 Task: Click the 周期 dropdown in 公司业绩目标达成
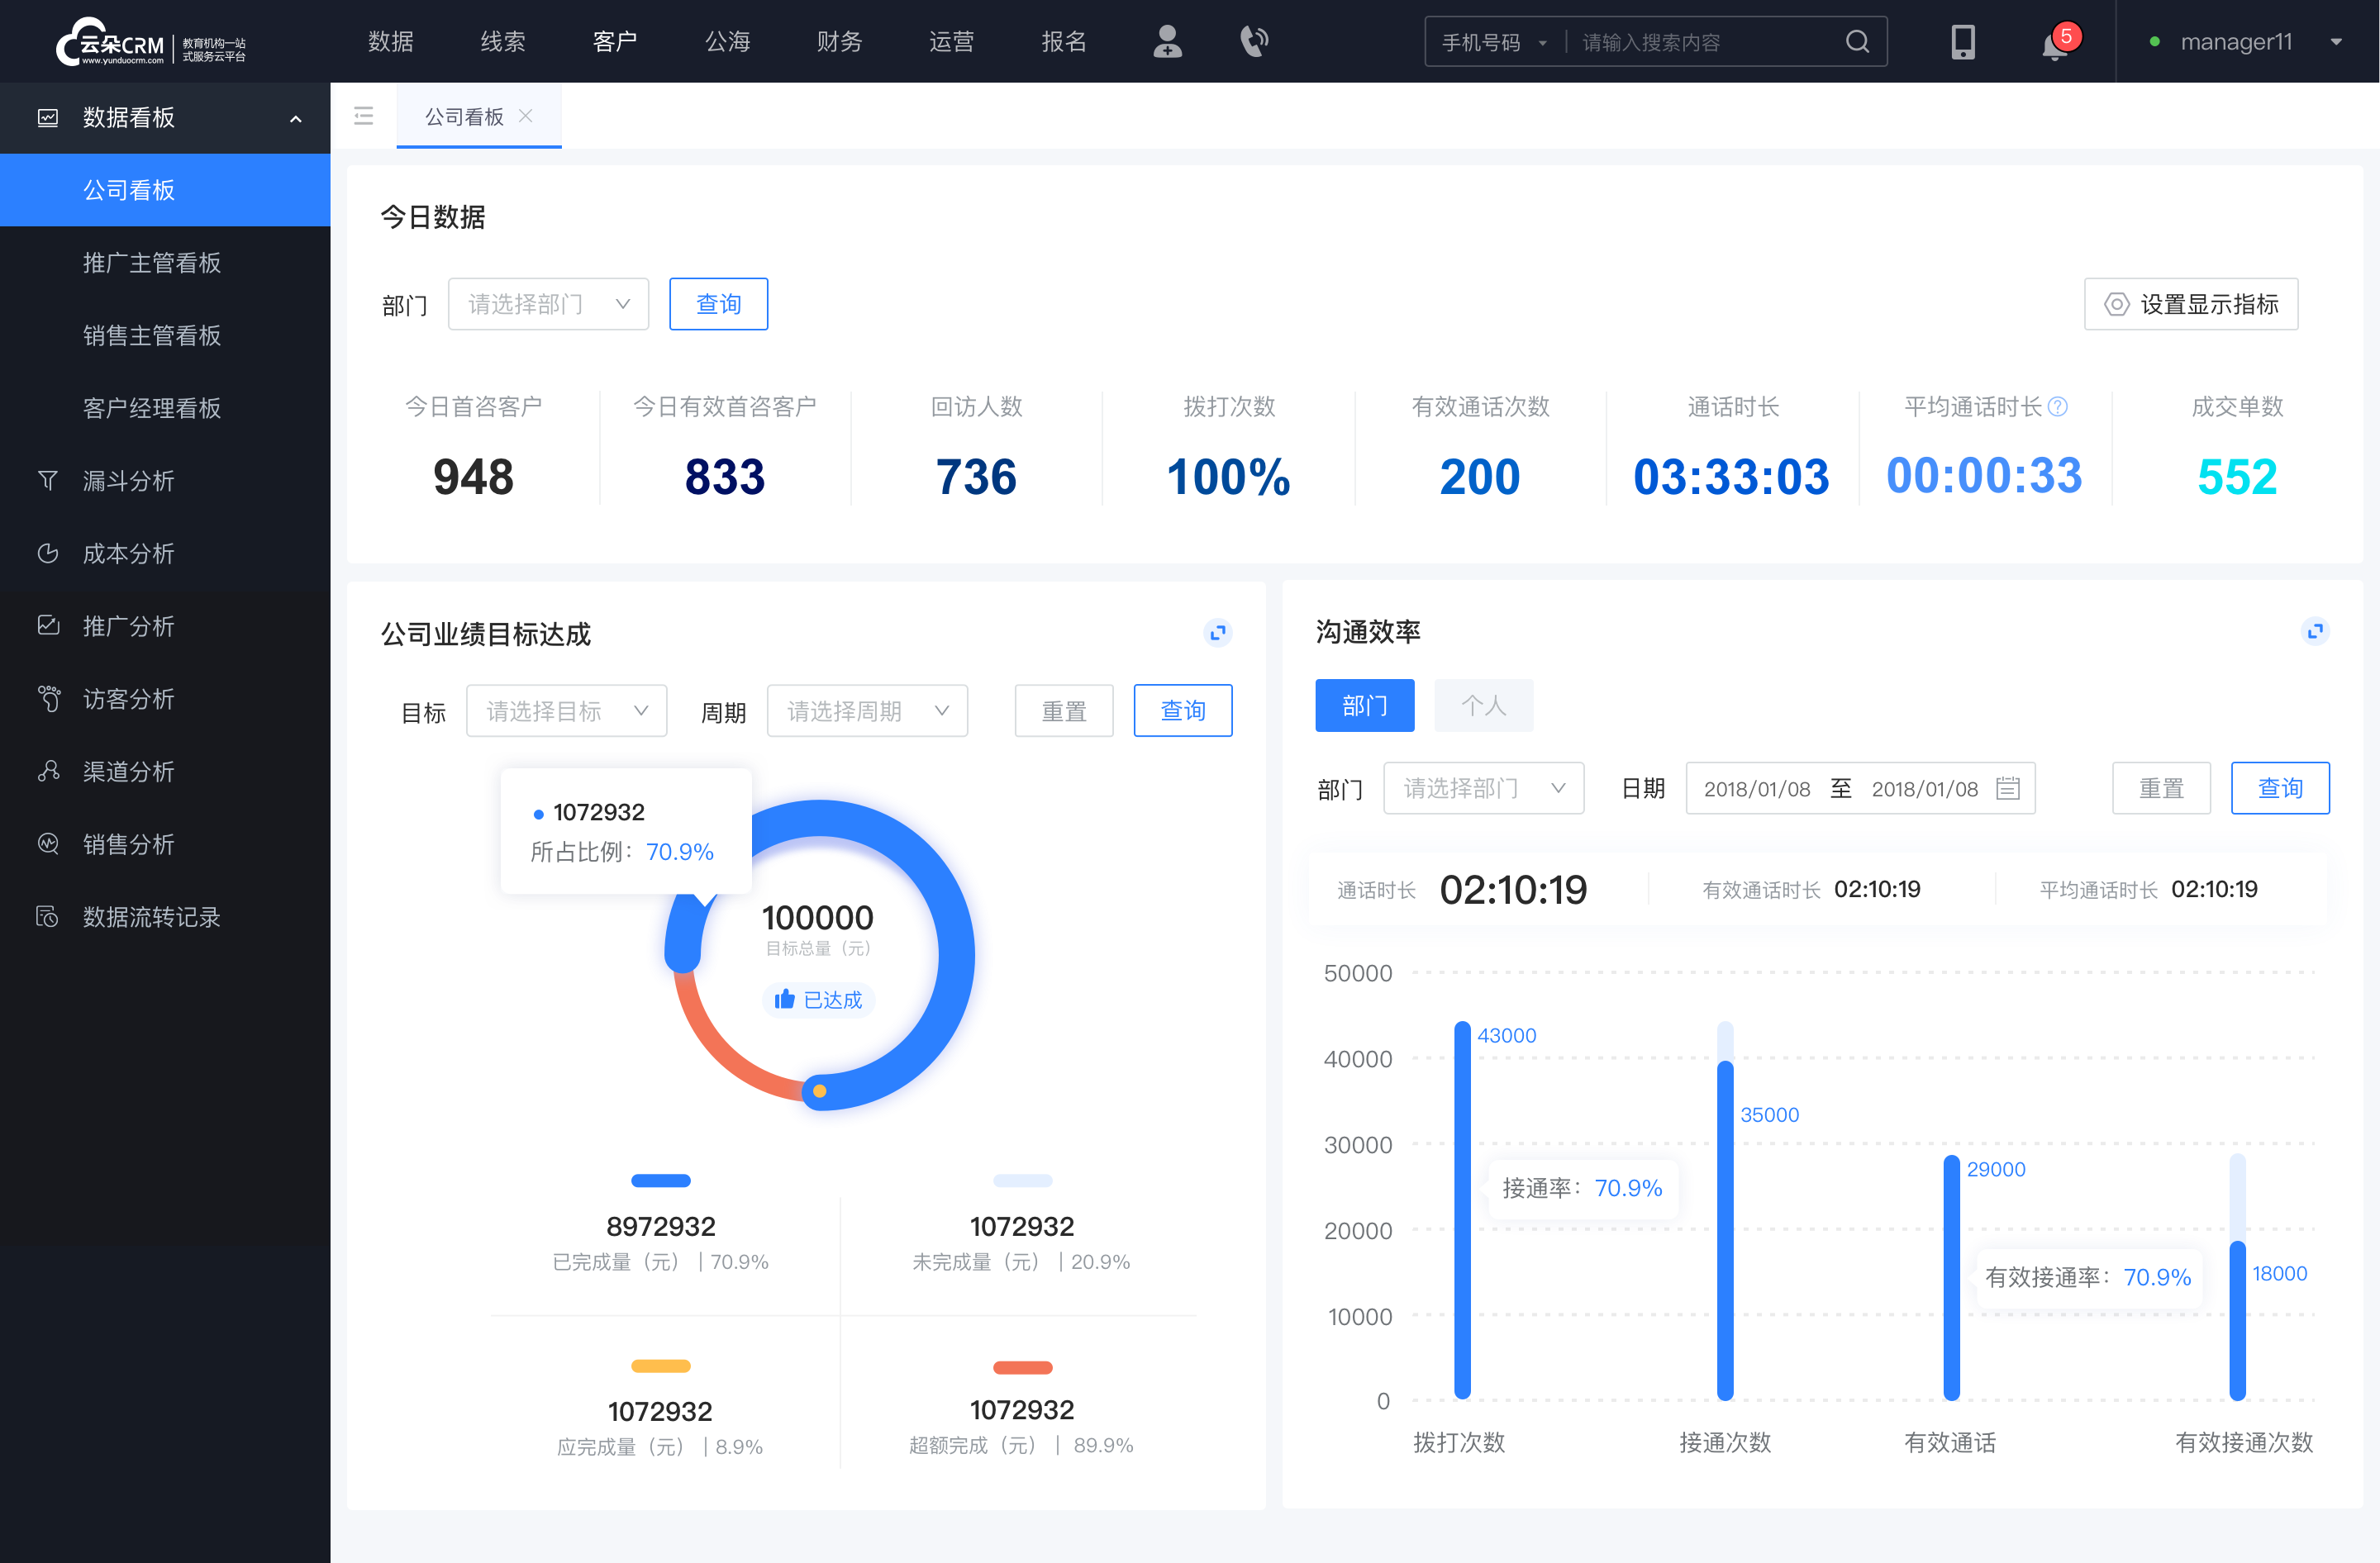(x=865, y=710)
